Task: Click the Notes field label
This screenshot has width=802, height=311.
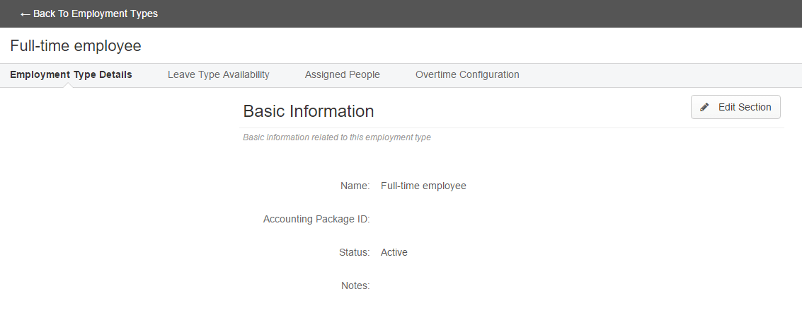Action: (x=355, y=285)
